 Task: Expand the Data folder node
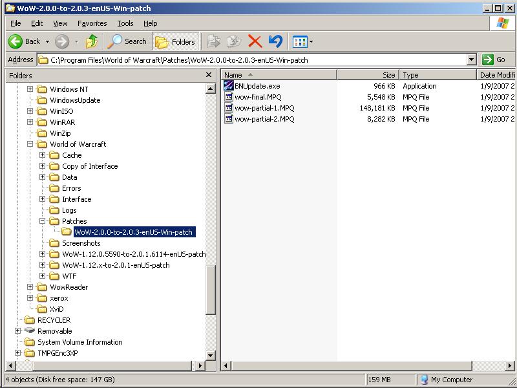pyautogui.click(x=42, y=177)
